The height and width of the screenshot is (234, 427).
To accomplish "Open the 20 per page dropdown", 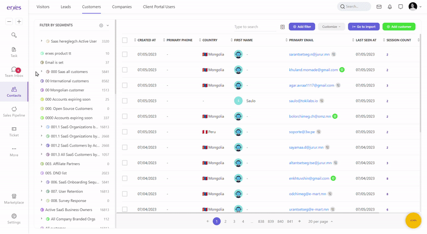I will coord(321,222).
